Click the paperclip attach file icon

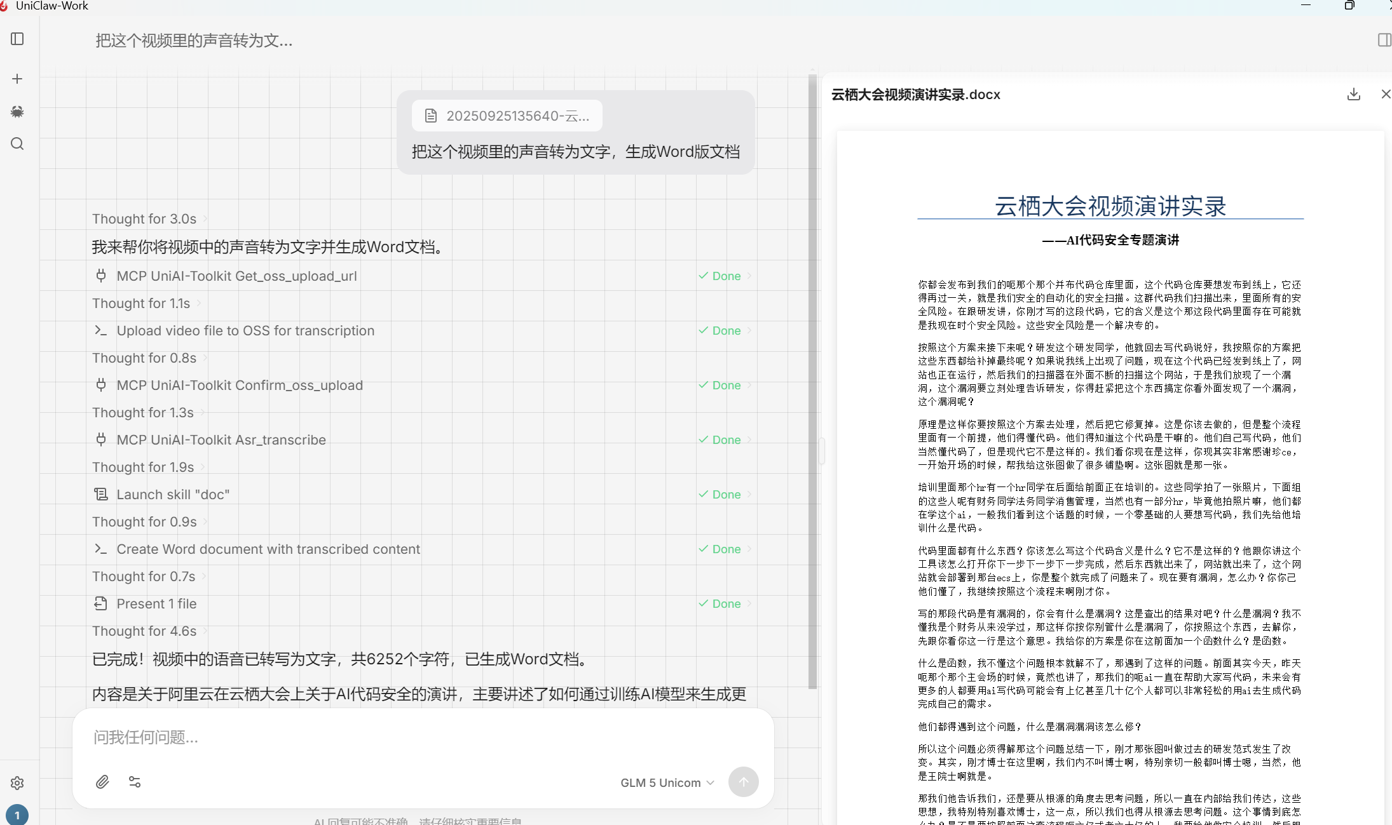[102, 782]
